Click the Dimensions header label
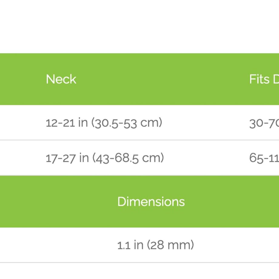Image resolution: width=279 pixels, height=279 pixels. (151, 202)
